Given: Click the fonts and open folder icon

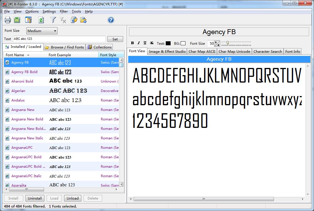Looking at the screenshot, I should pyautogui.click(x=74, y=20).
